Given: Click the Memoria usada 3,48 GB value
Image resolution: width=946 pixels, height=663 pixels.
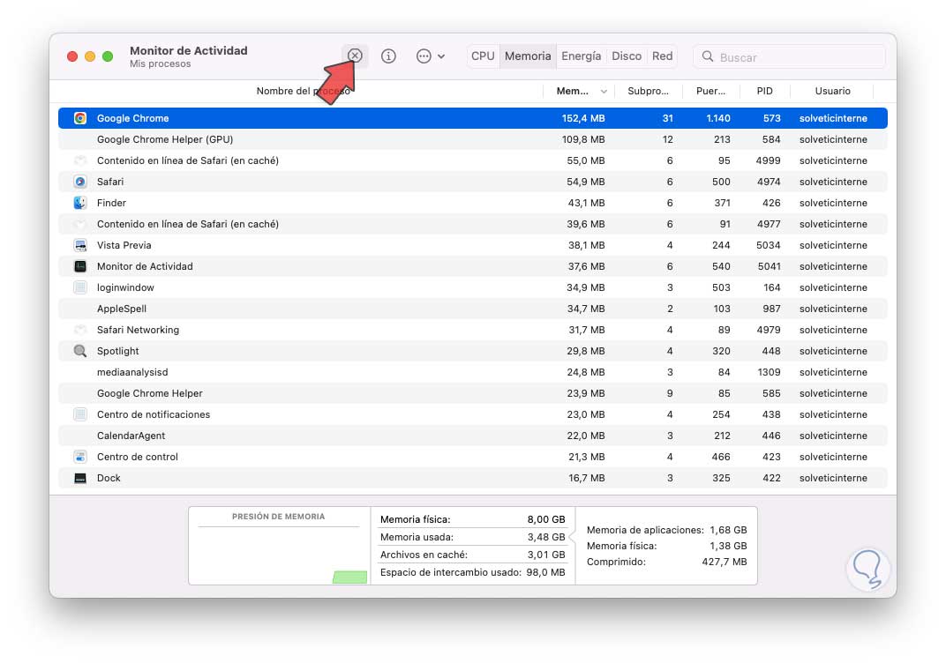Looking at the screenshot, I should click(x=546, y=537).
